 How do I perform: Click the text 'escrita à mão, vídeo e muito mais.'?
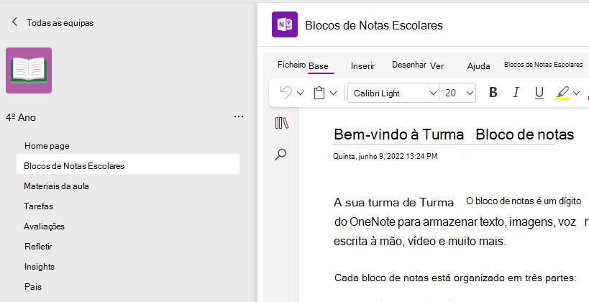pyautogui.click(x=420, y=241)
